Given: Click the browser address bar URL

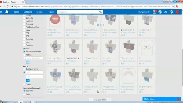Looking at the screenshot, I should point(96,6).
